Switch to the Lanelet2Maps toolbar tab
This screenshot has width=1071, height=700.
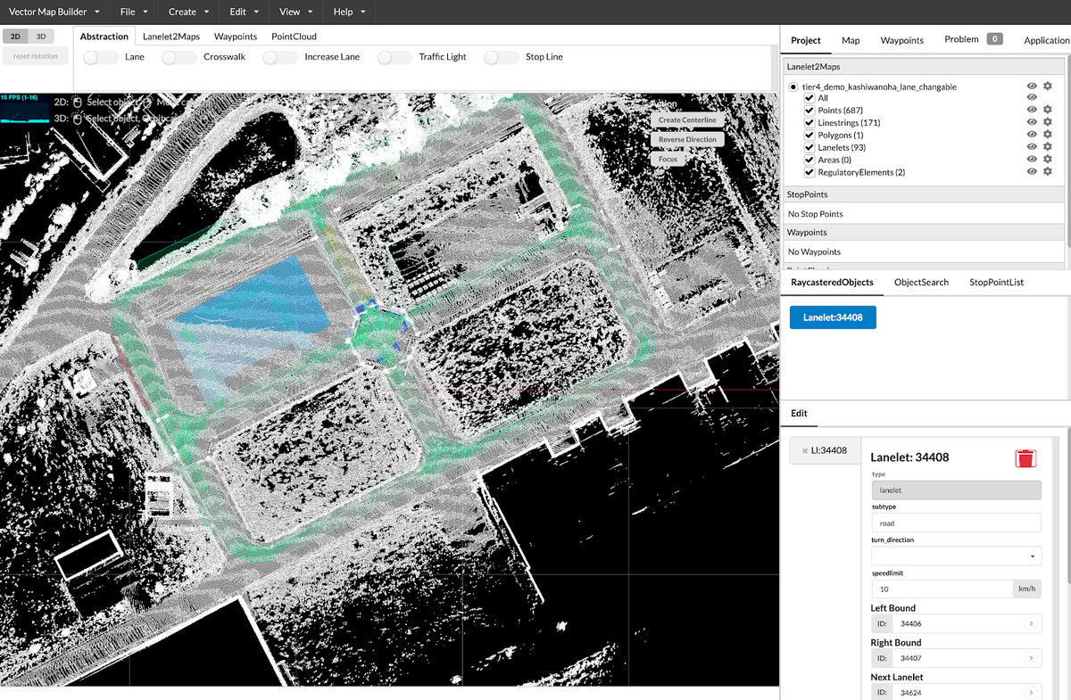(171, 37)
